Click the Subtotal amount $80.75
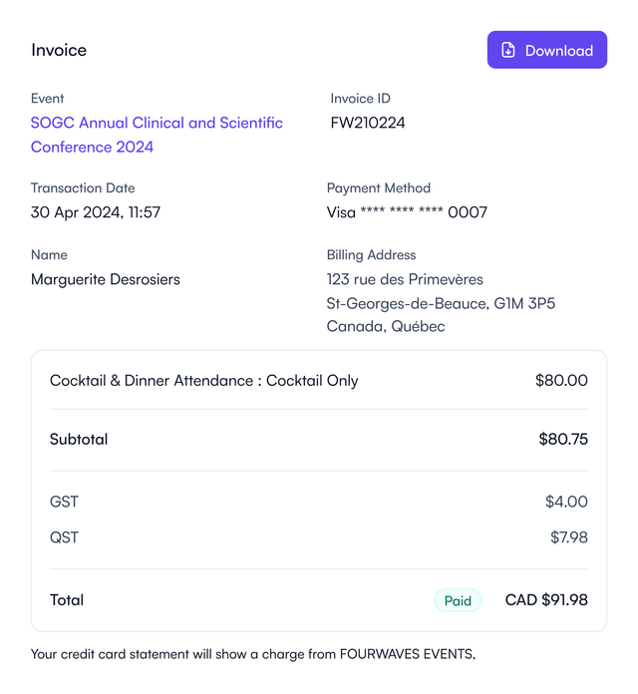The image size is (638, 694). pyautogui.click(x=563, y=439)
